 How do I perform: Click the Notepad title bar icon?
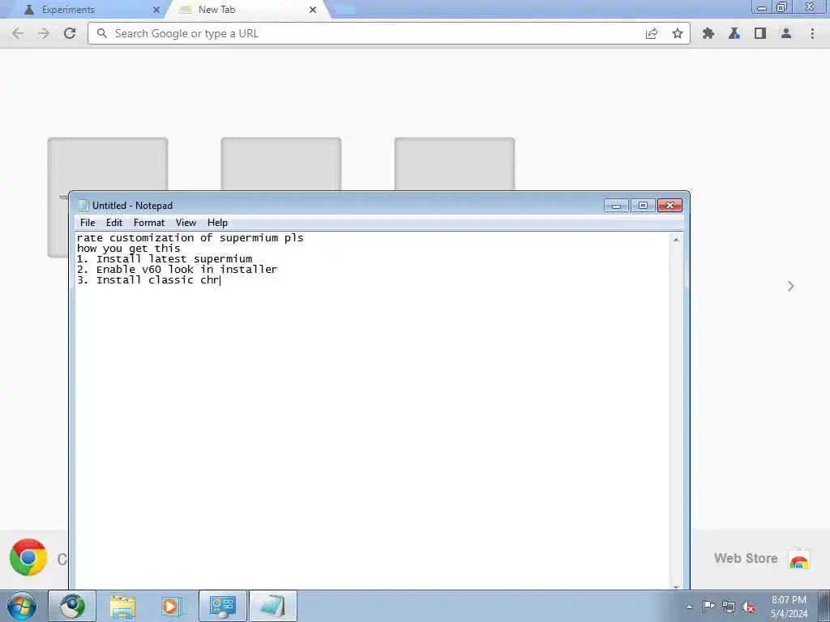83,205
